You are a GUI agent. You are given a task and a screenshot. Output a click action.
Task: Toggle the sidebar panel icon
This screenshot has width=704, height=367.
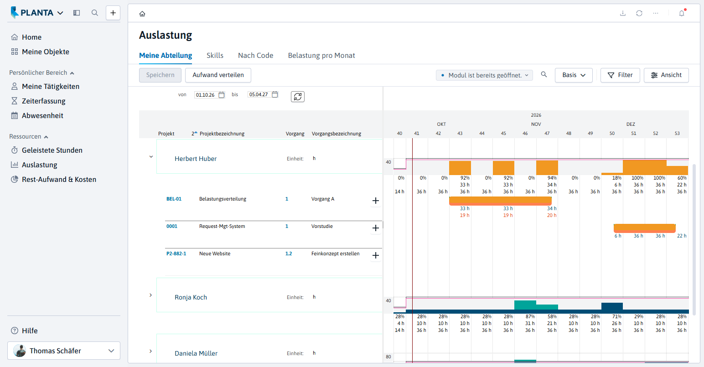(77, 13)
